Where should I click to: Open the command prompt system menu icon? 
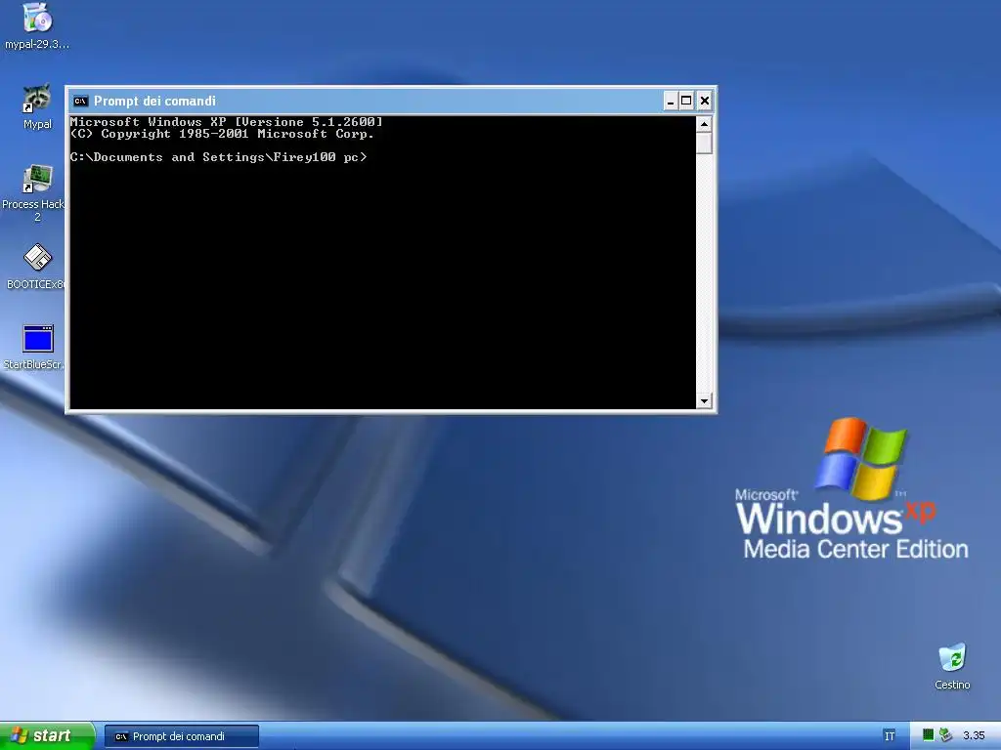pyautogui.click(x=80, y=101)
